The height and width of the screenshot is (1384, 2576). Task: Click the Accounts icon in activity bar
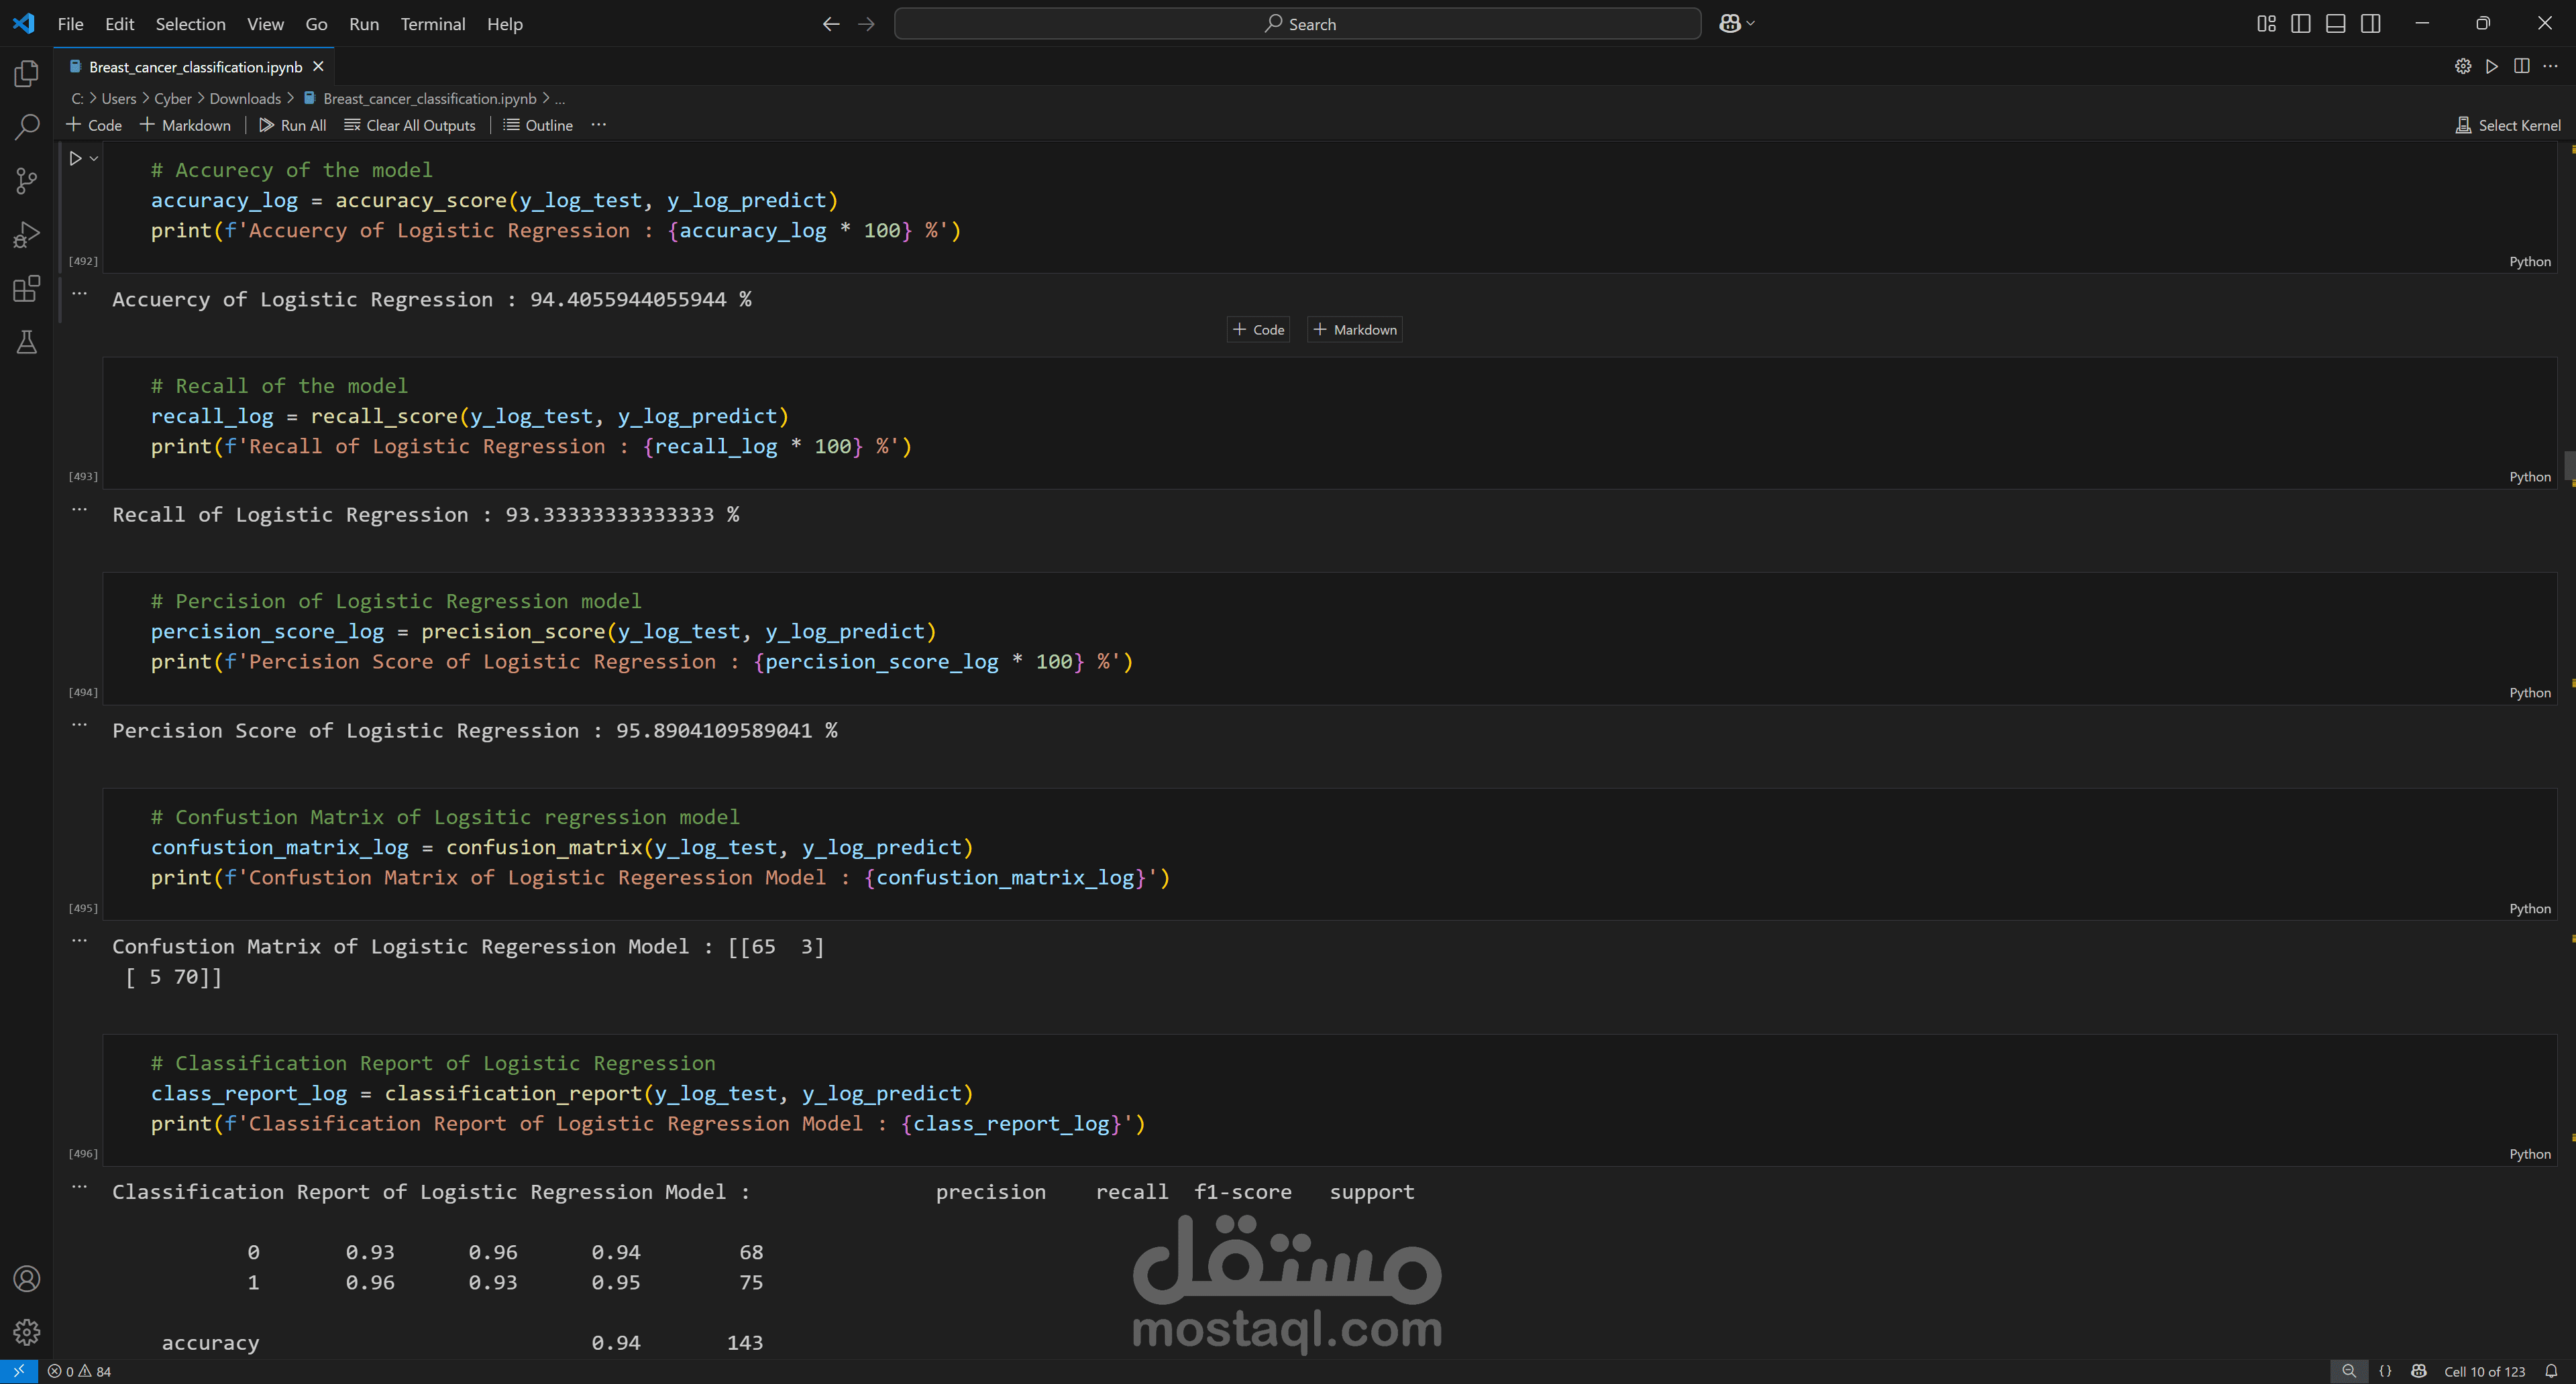coord(27,1278)
